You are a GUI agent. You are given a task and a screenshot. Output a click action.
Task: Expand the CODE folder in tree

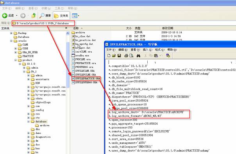tap(16, 48)
